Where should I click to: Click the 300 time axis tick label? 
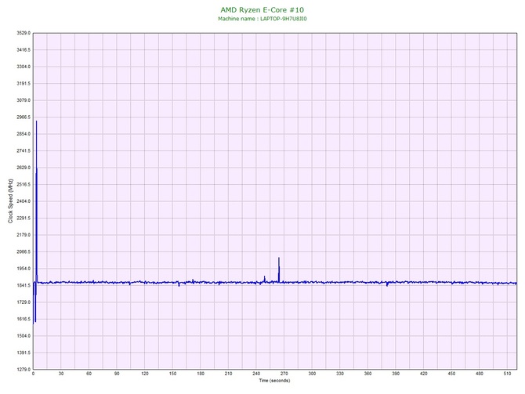[312, 374]
